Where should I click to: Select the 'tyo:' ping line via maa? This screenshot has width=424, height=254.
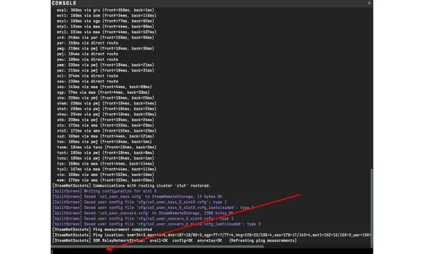[106, 164]
